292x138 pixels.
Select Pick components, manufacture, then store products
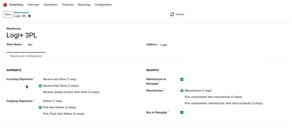pos(182,103)
